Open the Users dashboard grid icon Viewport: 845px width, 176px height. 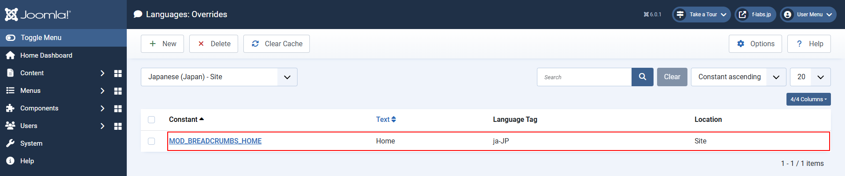coord(118,126)
